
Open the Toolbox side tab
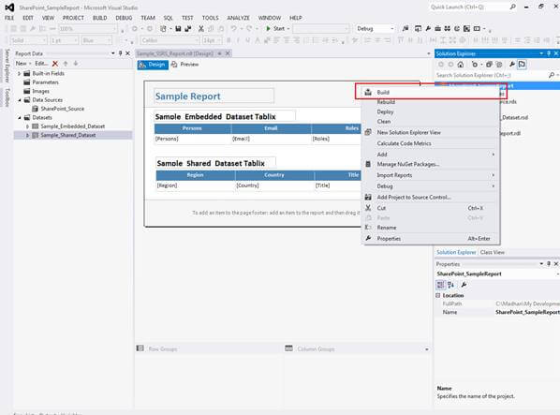(7, 97)
